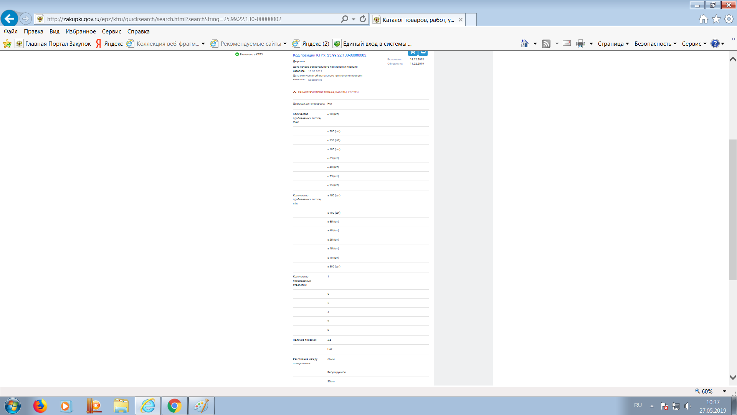Open the Файл menu
Image resolution: width=737 pixels, height=415 pixels.
click(x=11, y=32)
